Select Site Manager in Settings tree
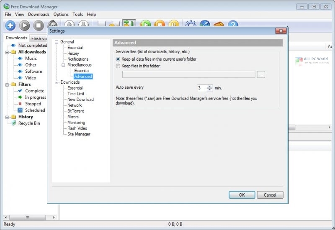 79,134
